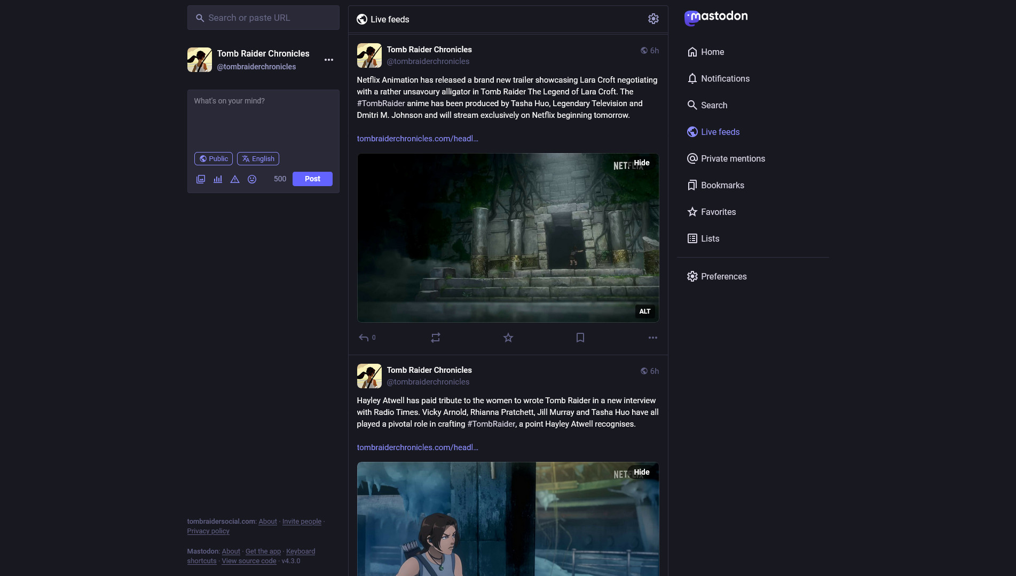Open the temple ruins trailer thumbnail
The width and height of the screenshot is (1016, 576).
508,238
